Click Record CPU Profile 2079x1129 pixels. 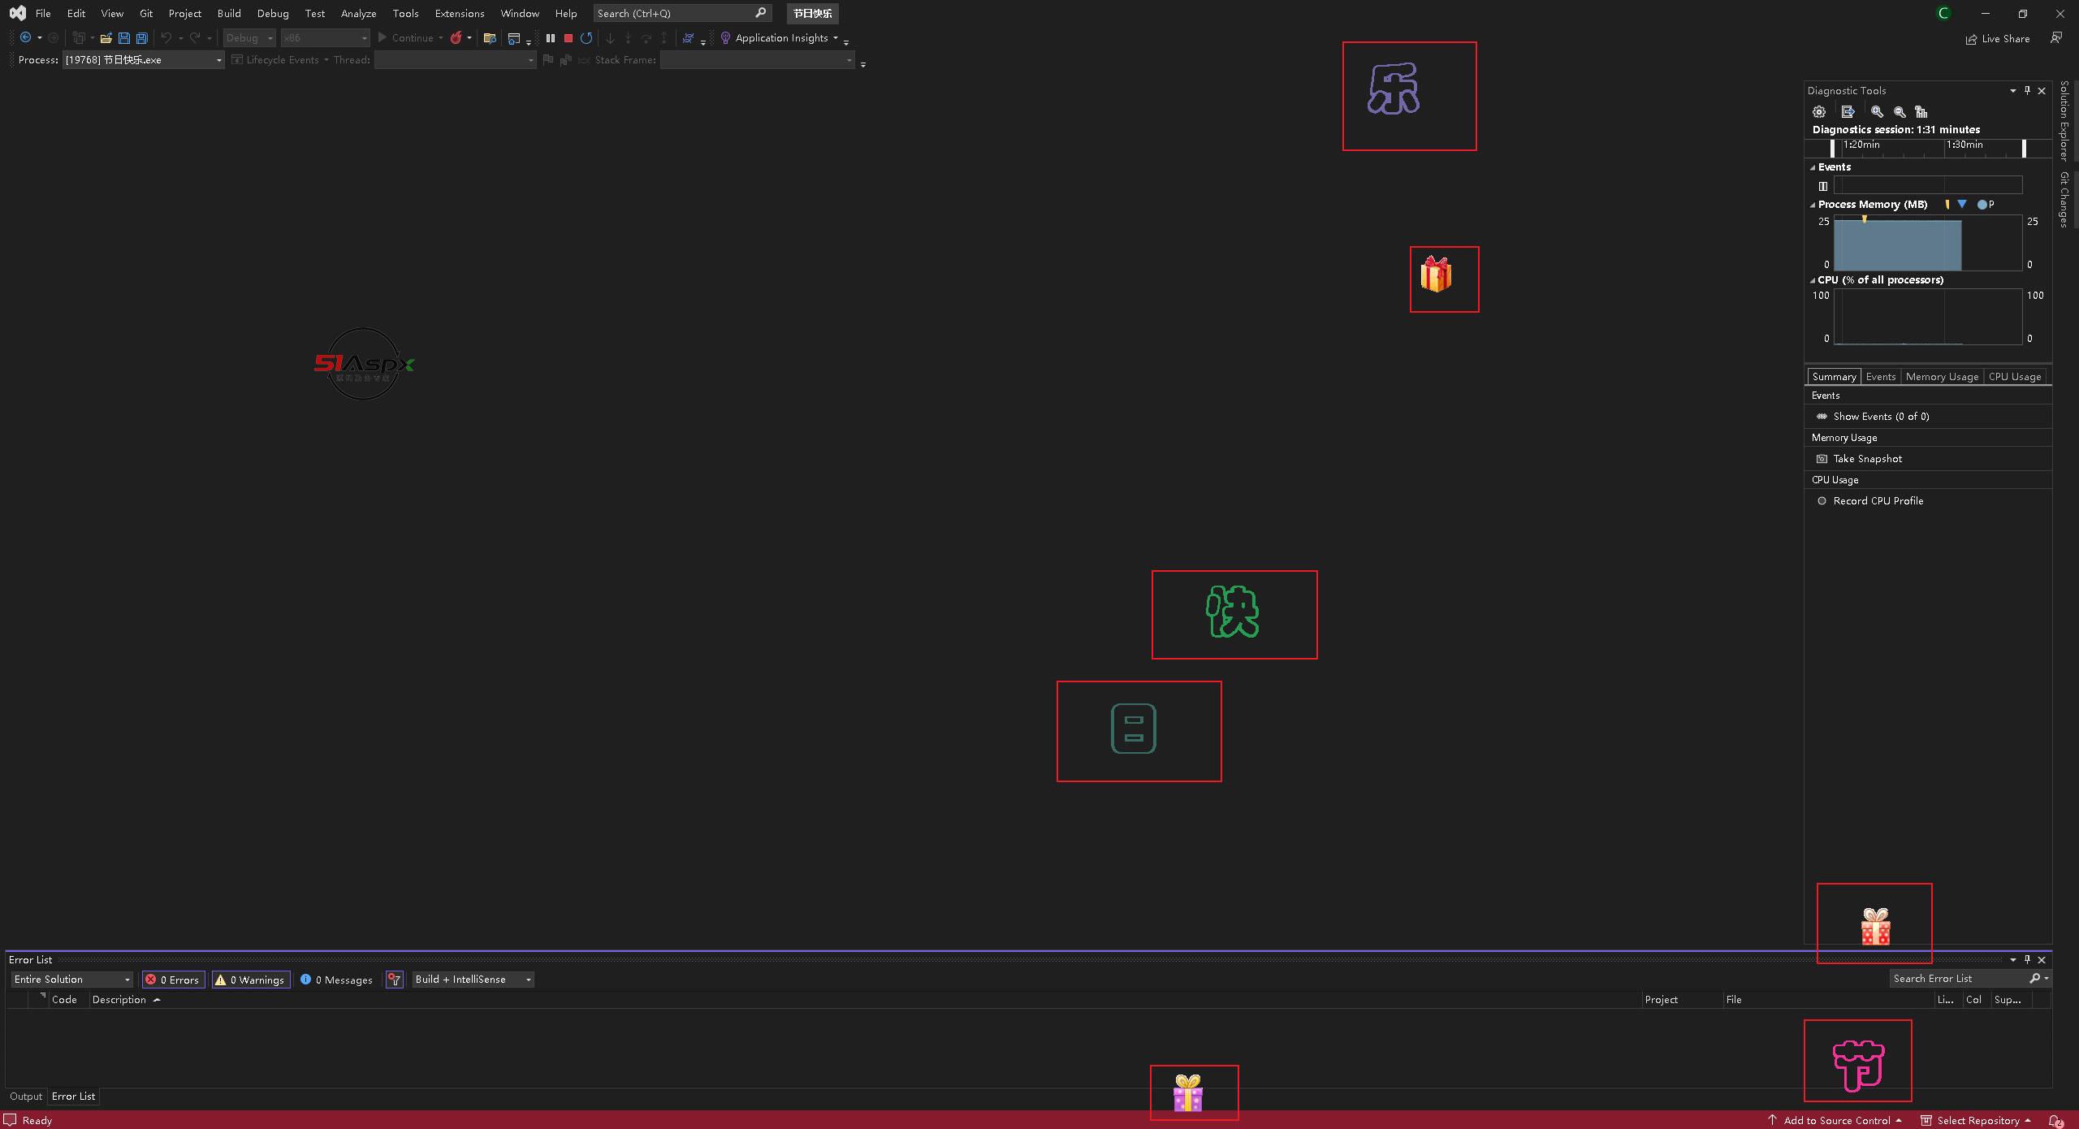click(x=1878, y=501)
